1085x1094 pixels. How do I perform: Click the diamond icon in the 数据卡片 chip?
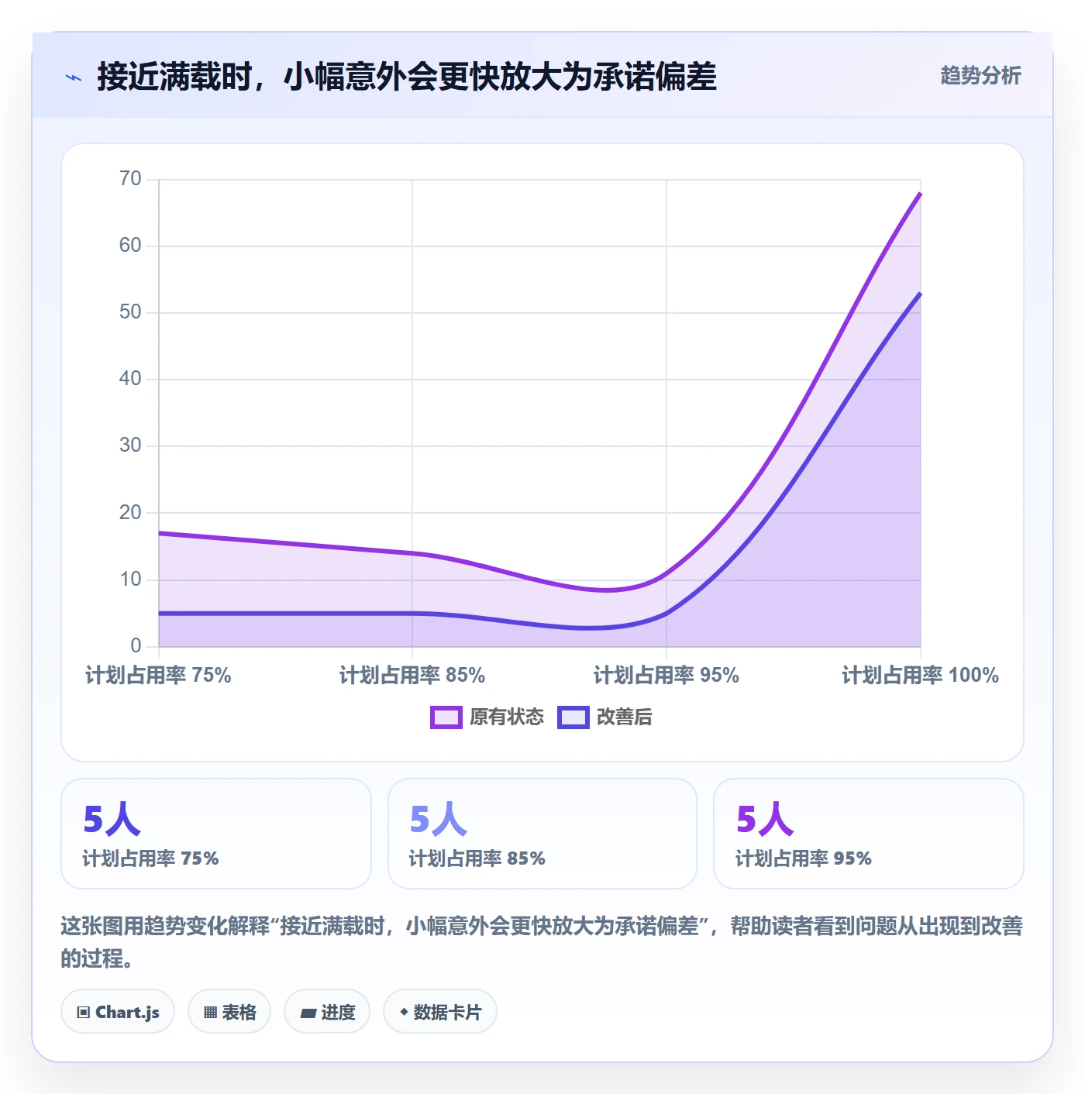pos(404,1012)
